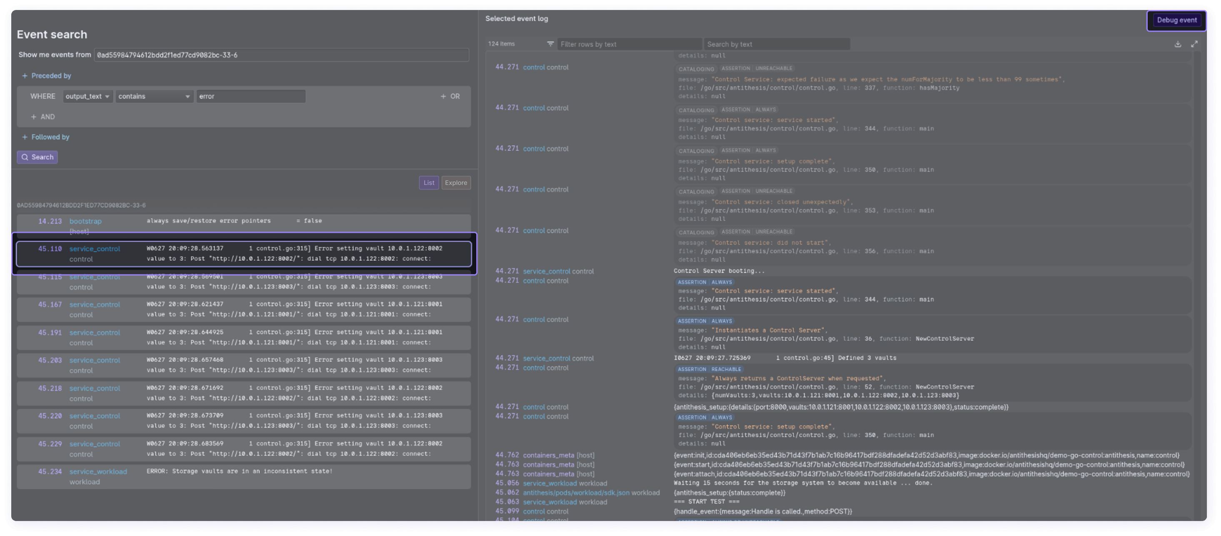The height and width of the screenshot is (536, 1221).
Task: Click plus icon to add AND condition
Action: point(34,117)
